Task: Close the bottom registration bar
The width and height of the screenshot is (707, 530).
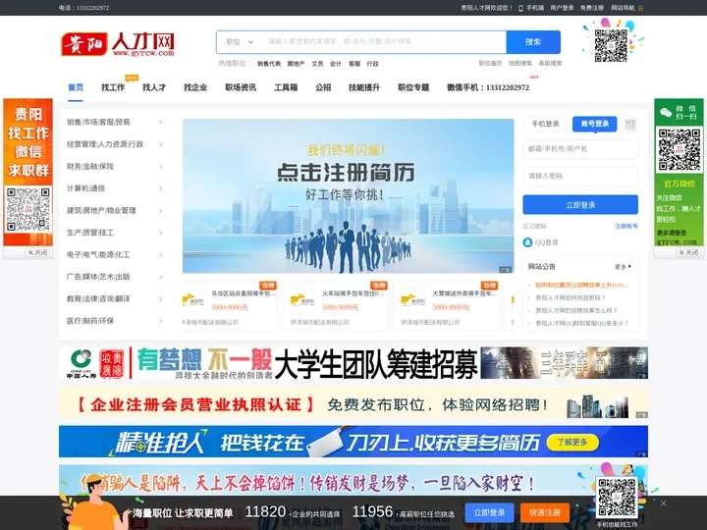Action: click(x=663, y=503)
